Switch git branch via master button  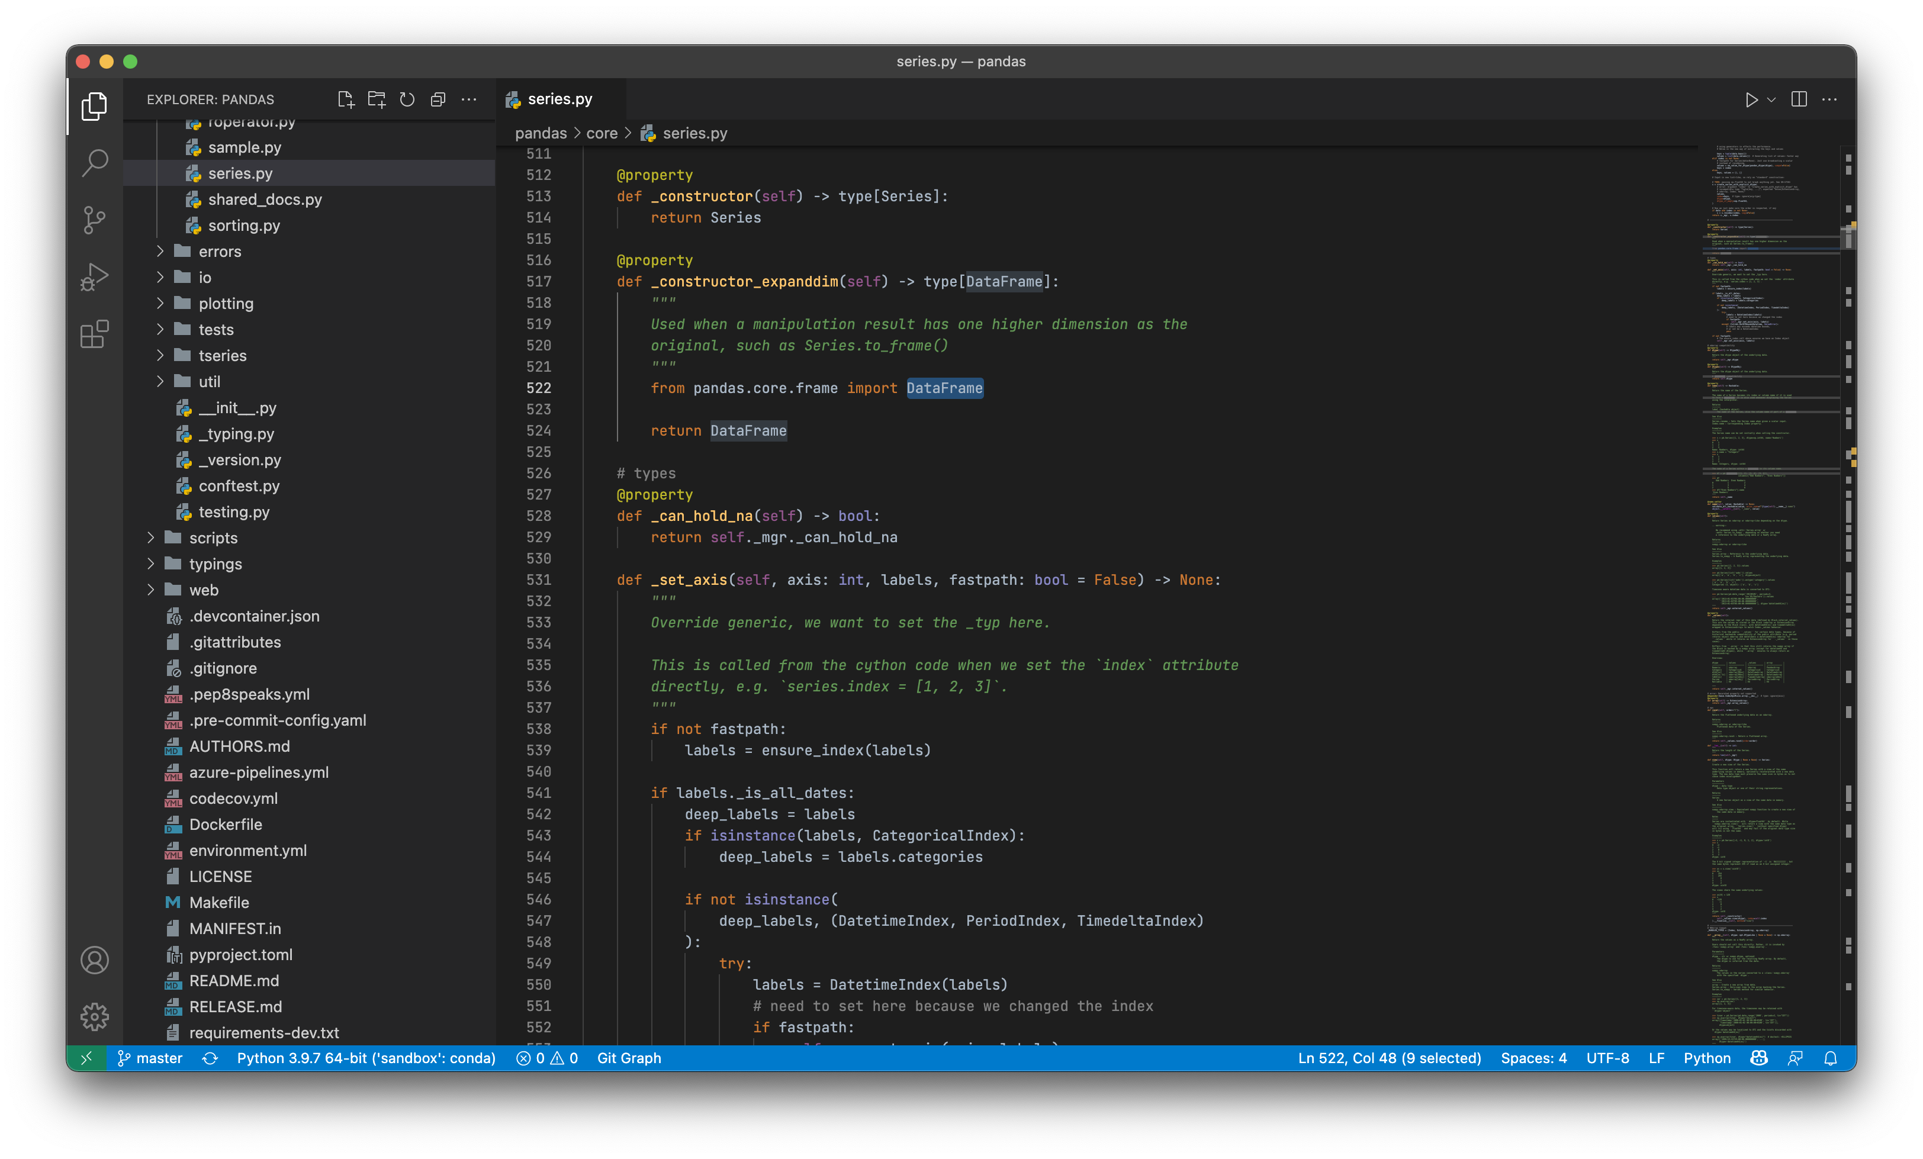(x=150, y=1058)
